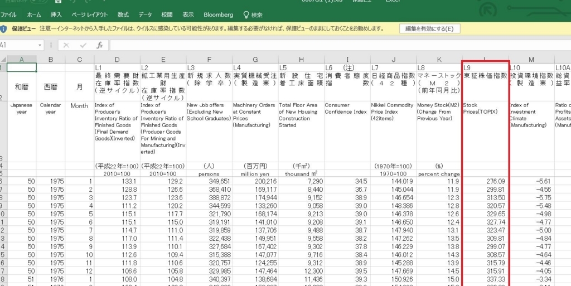The image size is (571, 286).
Task: Open the 表示 ribbon tab
Action: [188, 15]
